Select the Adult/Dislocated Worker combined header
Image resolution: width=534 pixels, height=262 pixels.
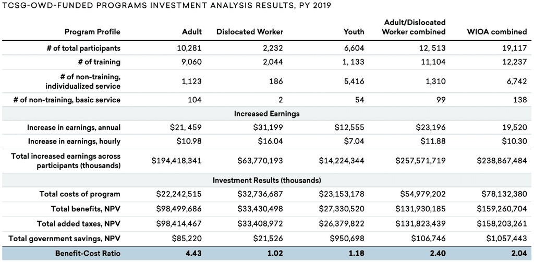[x=414, y=27]
